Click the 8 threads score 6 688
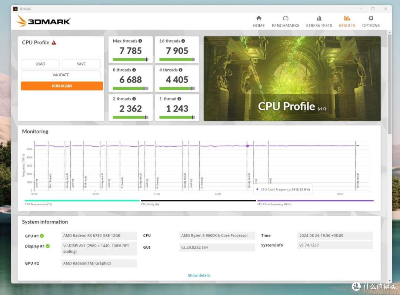400x295 pixels. (x=130, y=80)
